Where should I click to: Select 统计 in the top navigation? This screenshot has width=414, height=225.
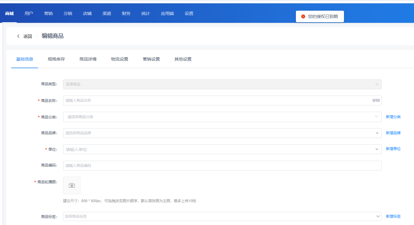146,13
